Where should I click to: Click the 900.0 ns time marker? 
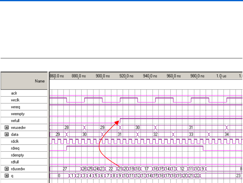tap(103, 76)
